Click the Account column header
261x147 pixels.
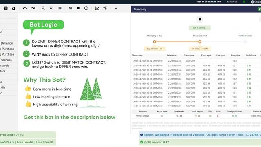143,111
